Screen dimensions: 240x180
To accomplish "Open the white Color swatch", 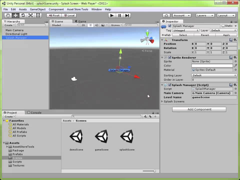I will (212, 65).
